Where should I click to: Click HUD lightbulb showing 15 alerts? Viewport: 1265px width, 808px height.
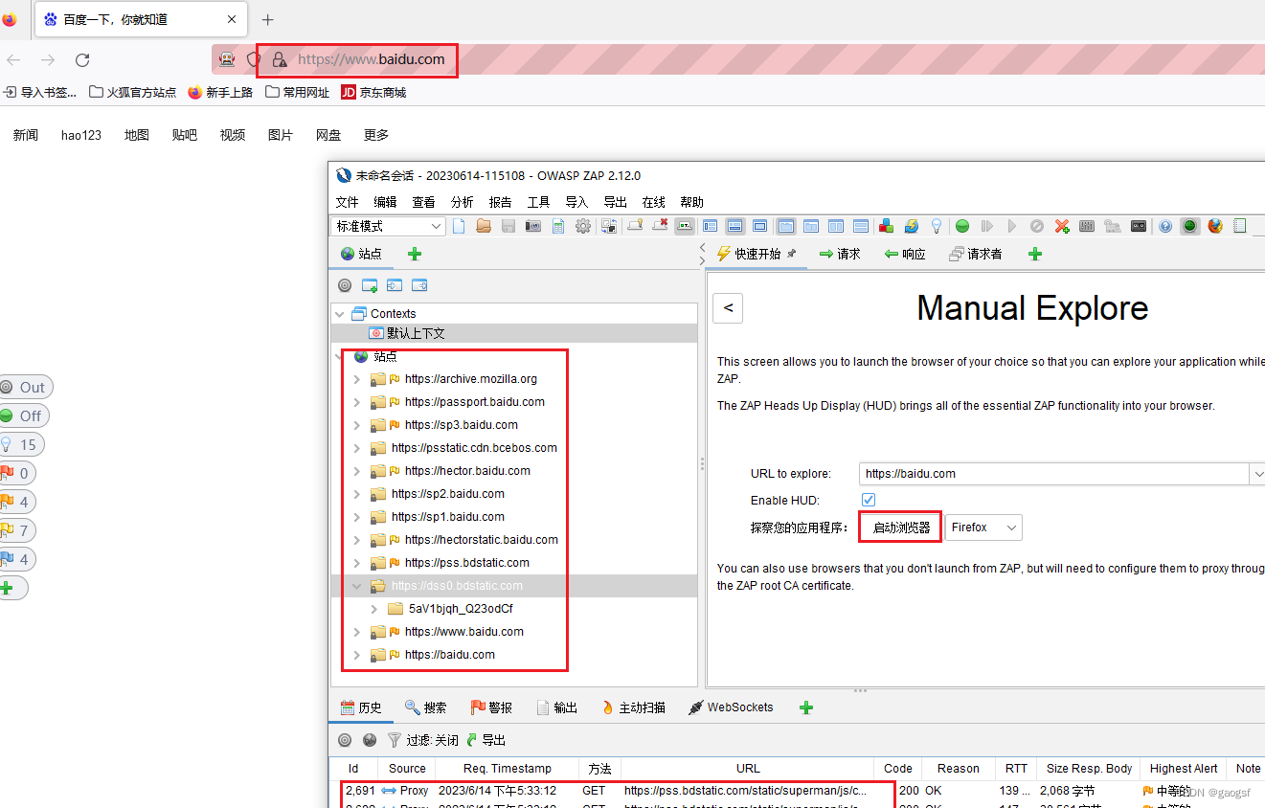click(x=20, y=444)
